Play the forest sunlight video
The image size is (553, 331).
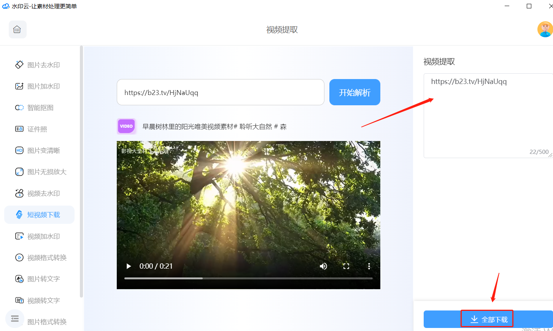coord(129,266)
